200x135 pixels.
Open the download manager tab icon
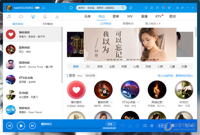click(57, 17)
